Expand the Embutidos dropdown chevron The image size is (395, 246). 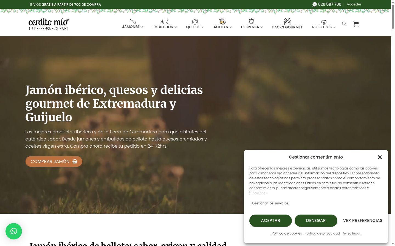pyautogui.click(x=175, y=27)
